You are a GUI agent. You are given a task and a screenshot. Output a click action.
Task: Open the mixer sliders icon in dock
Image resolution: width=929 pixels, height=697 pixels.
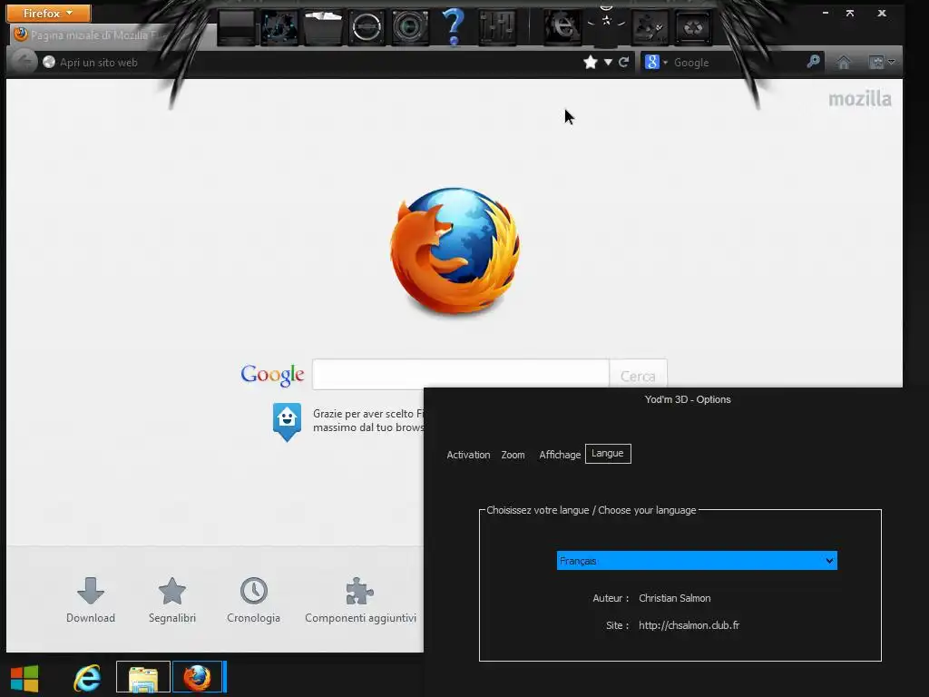[497, 27]
